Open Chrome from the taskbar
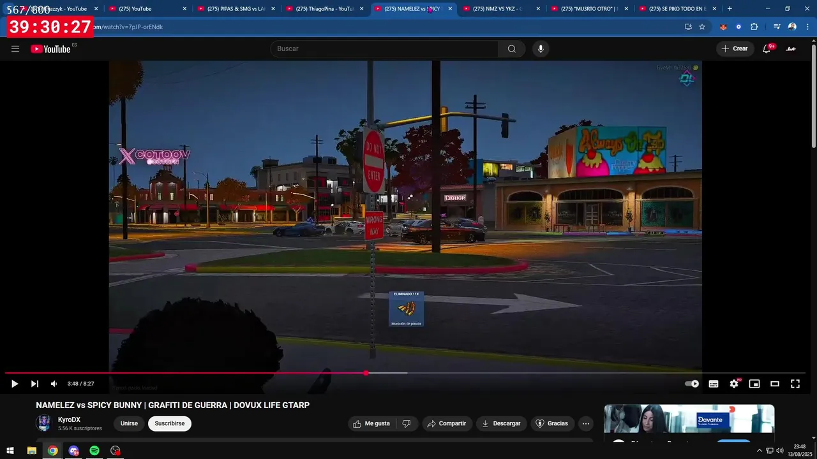 coord(52,451)
